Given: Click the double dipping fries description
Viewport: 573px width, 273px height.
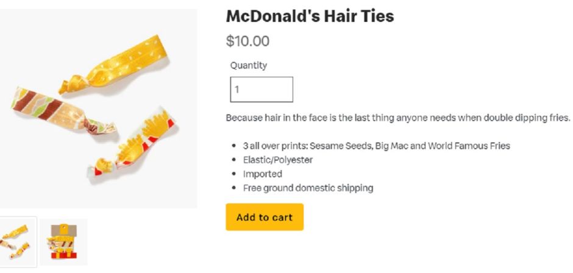Looking at the screenshot, I should point(397,118).
